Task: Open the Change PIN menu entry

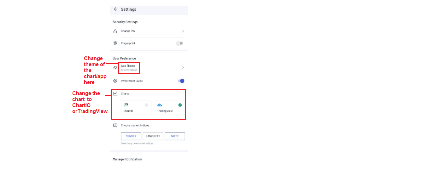Action: pos(128,31)
